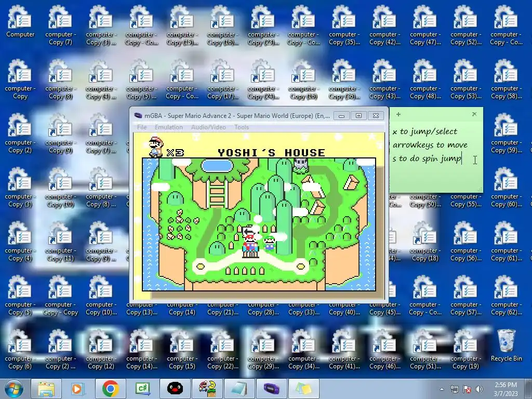Open the Tools menu in mGBA
This screenshot has height=399, width=532.
241,127
